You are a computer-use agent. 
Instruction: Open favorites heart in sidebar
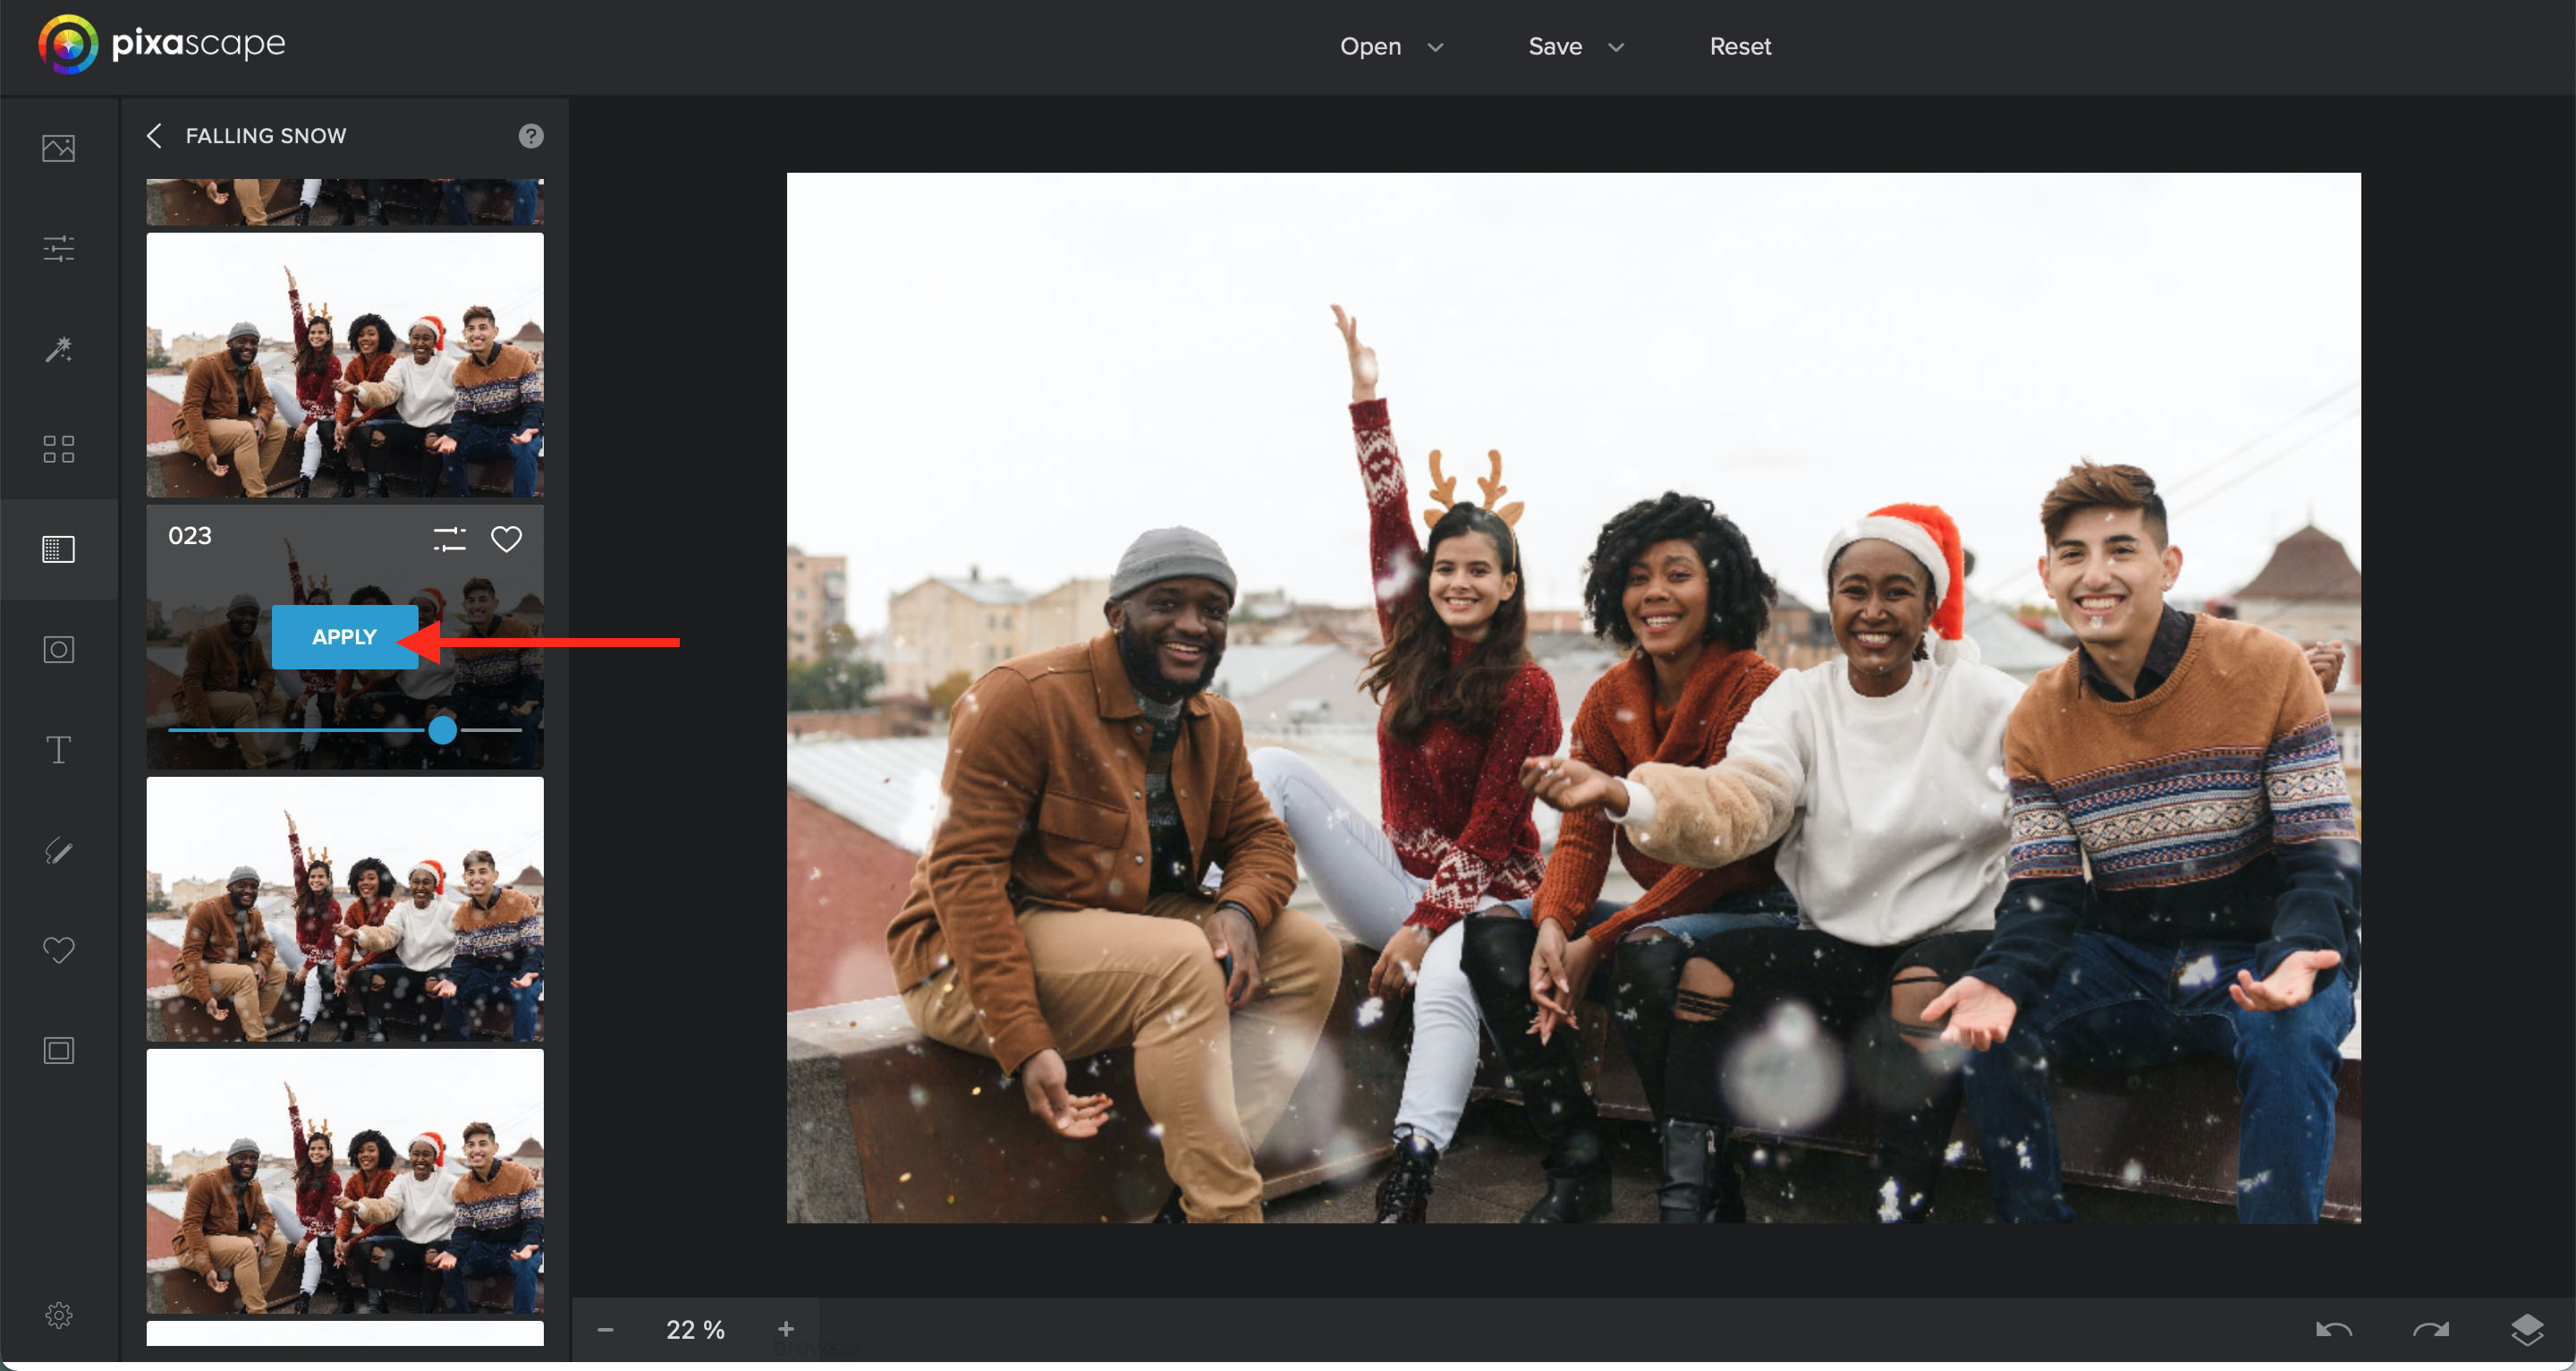click(58, 949)
